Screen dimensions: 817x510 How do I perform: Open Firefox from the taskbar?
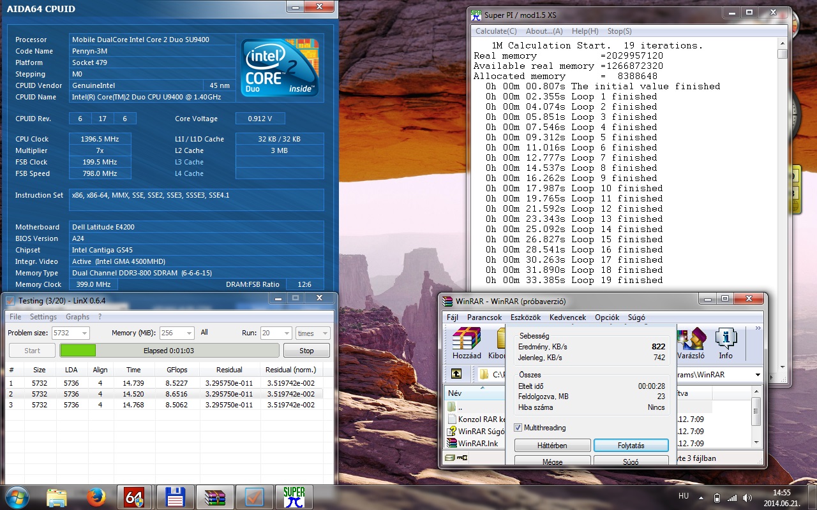coord(96,496)
